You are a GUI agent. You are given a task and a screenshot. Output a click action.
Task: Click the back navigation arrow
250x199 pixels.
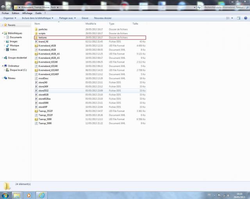tap(3, 7)
